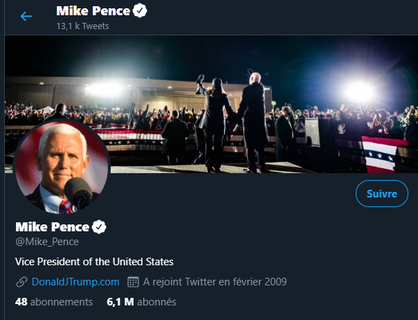
Task: Click bright right-side spotlight in banner
Action: pyautogui.click(x=360, y=90)
